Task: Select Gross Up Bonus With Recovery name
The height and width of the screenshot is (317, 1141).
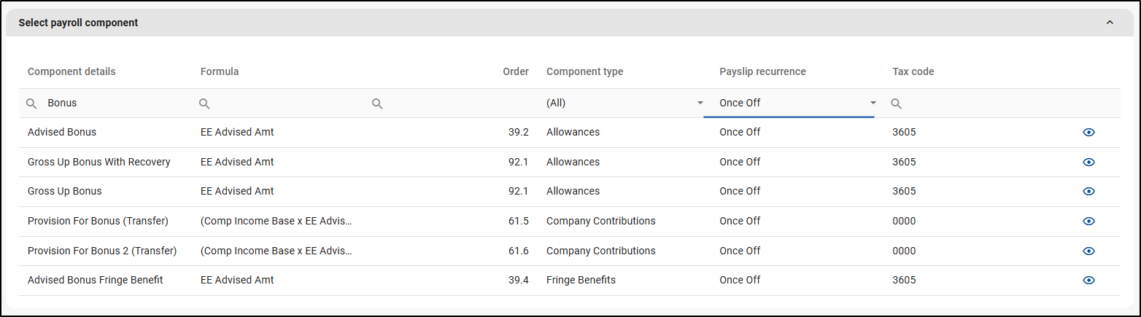Action: tap(98, 162)
